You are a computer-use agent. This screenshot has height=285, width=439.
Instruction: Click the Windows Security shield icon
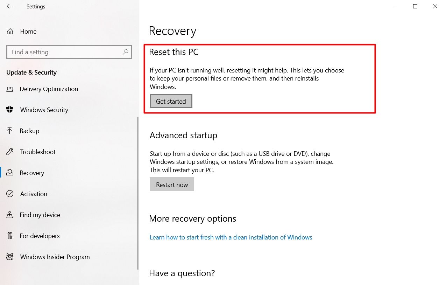tap(10, 110)
